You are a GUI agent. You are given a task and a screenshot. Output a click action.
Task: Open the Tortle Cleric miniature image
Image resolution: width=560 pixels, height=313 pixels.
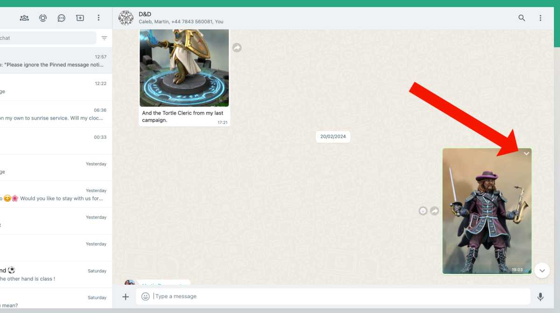tap(184, 68)
